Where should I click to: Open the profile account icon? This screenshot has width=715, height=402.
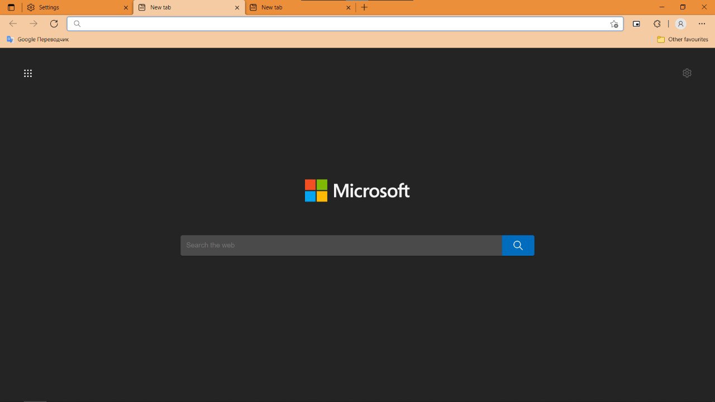tap(680, 23)
